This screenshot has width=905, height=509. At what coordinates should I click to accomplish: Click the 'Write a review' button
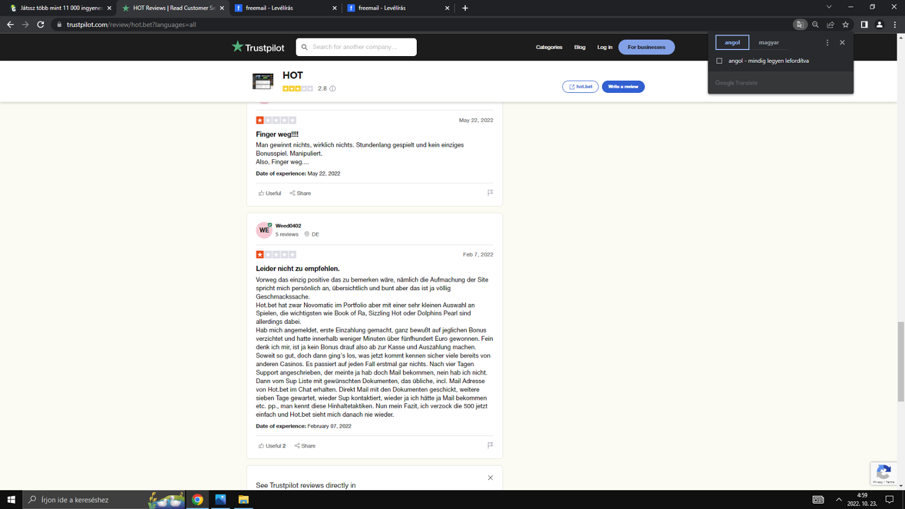623,87
